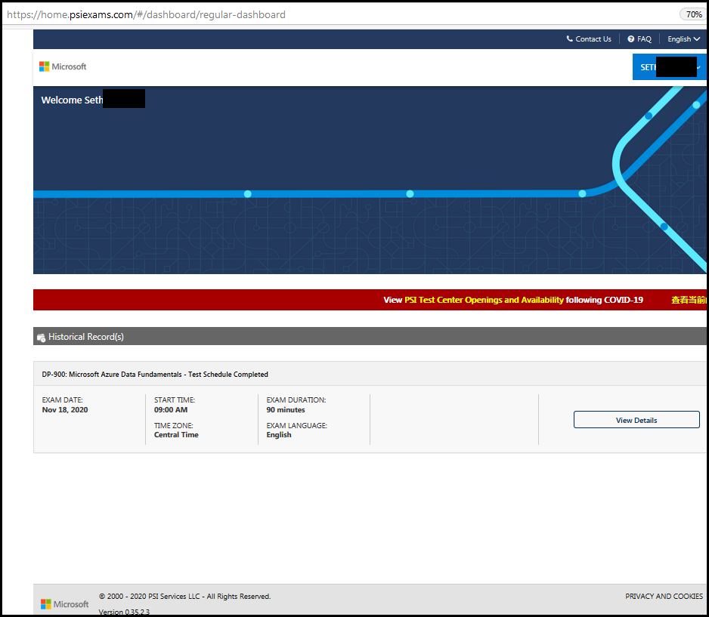Click the 90 minutes exam duration

click(x=285, y=409)
